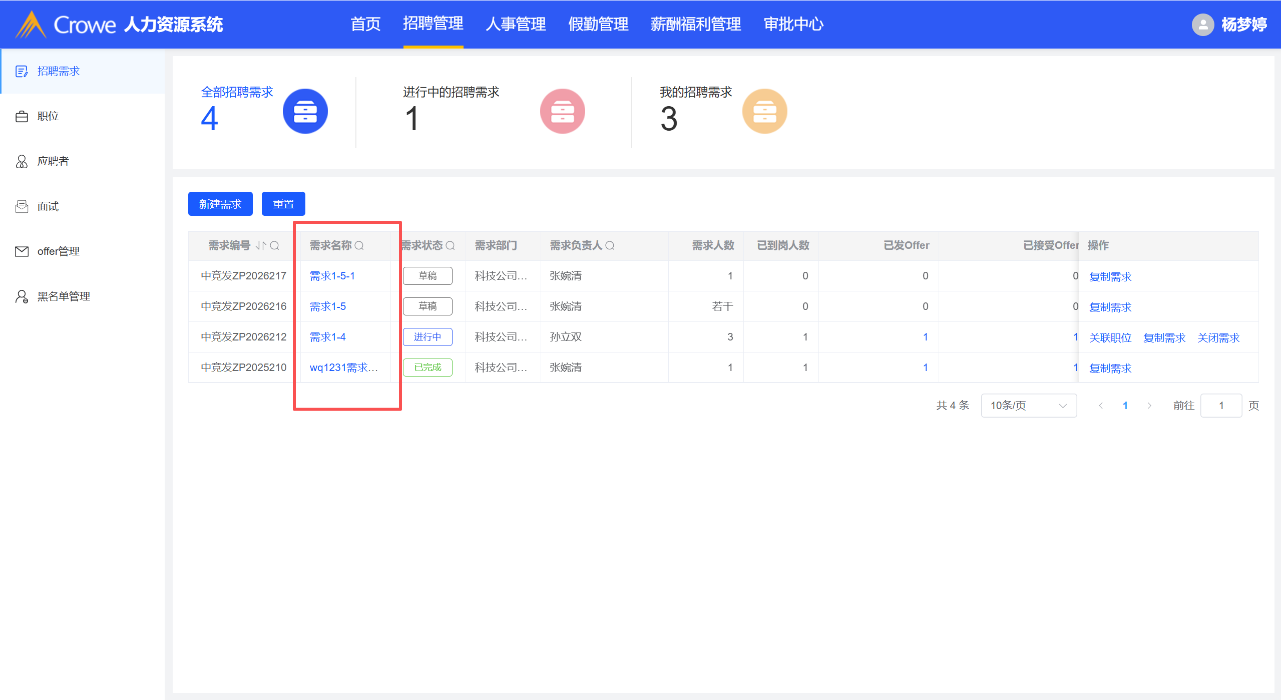This screenshot has height=700, width=1281.
Task: Open the 需求1-4 requirement link
Action: pos(327,337)
